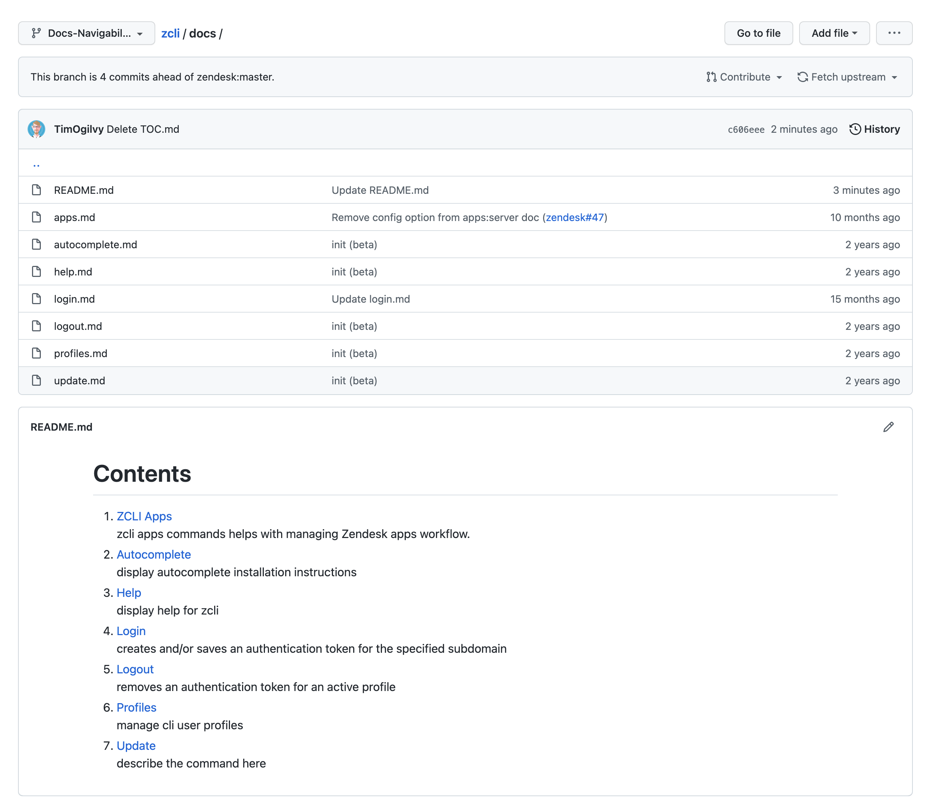Click the Go to file button
This screenshot has width=936, height=812.
click(x=758, y=33)
